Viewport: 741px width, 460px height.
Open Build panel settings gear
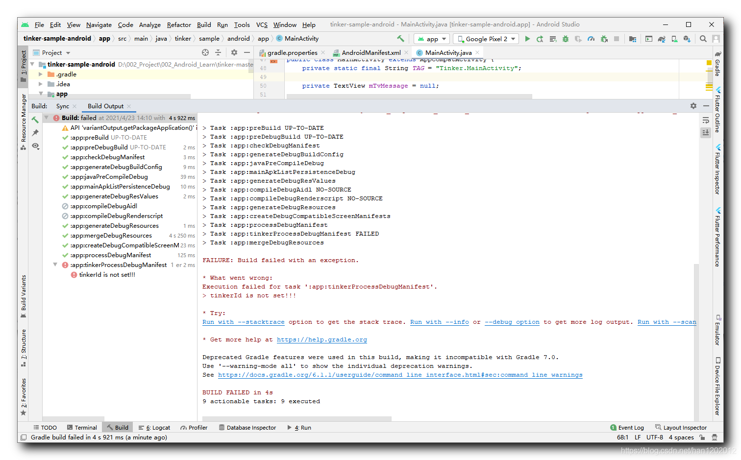tap(693, 106)
